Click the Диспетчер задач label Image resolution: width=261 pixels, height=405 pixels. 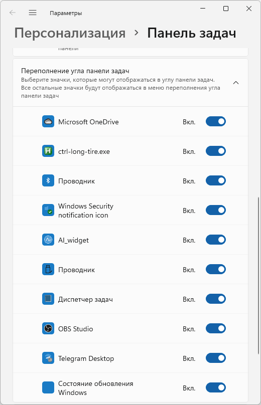[85, 299]
